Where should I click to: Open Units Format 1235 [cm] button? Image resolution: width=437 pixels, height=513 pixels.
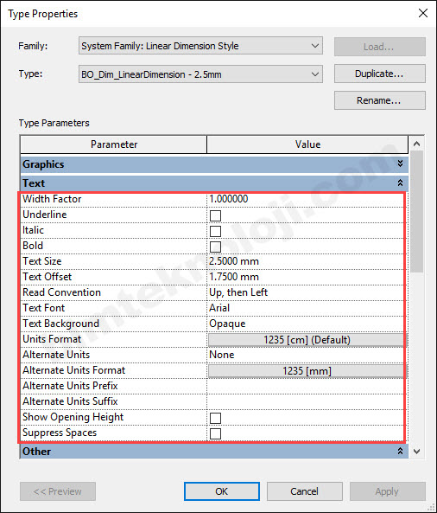(x=307, y=340)
